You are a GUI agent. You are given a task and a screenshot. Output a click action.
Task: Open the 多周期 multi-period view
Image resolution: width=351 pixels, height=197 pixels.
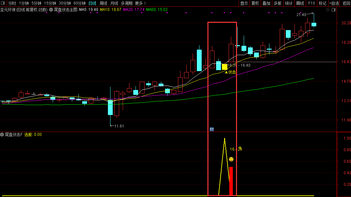coord(127,3)
